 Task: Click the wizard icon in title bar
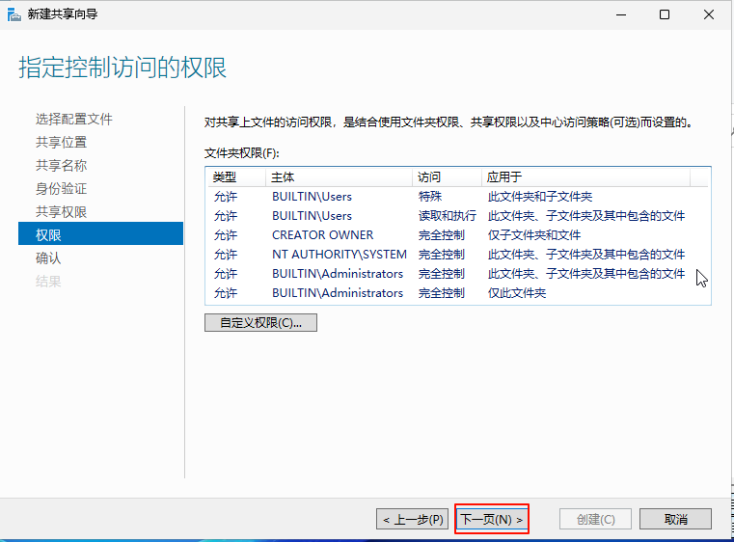pyautogui.click(x=13, y=14)
